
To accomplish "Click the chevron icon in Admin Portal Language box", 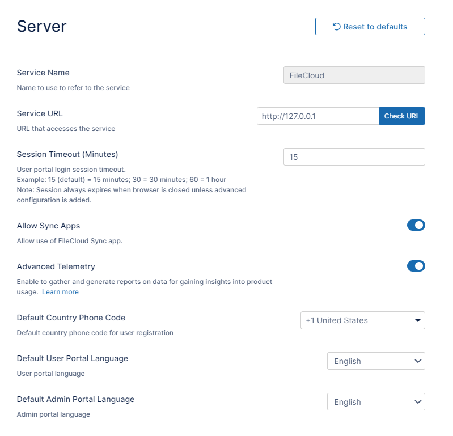I will (418, 402).
